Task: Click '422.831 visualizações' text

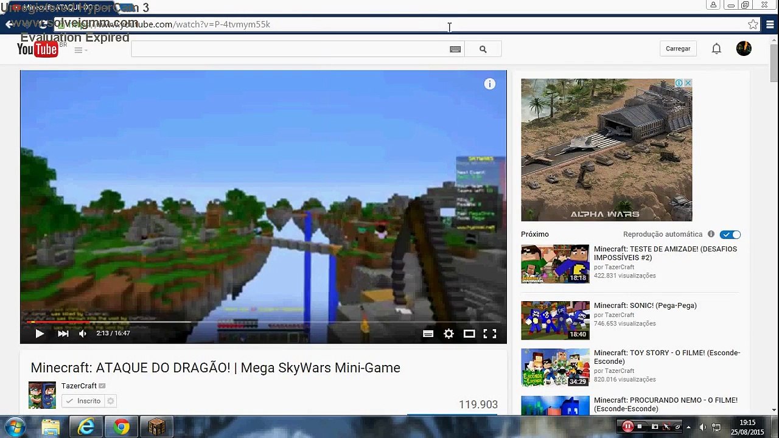Action: [x=625, y=276]
